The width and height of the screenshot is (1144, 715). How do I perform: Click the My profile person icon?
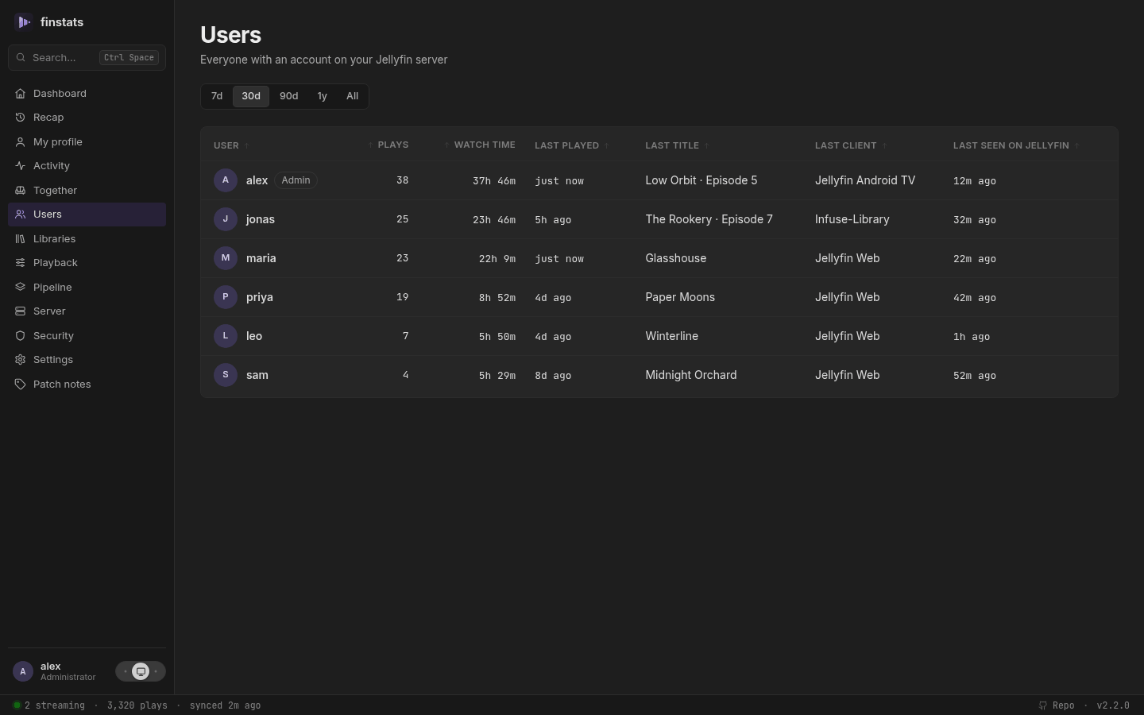(x=20, y=142)
